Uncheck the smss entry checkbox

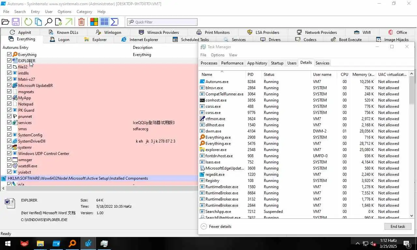tap(9, 129)
